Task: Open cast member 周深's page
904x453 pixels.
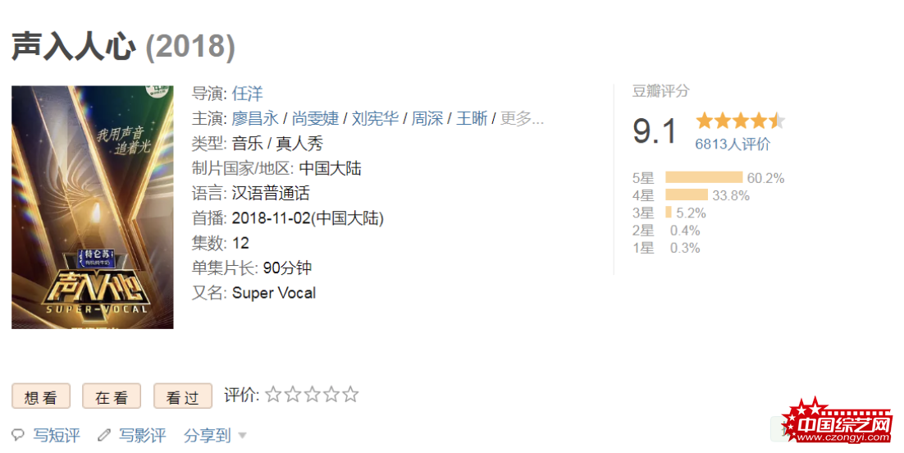Action: [427, 119]
